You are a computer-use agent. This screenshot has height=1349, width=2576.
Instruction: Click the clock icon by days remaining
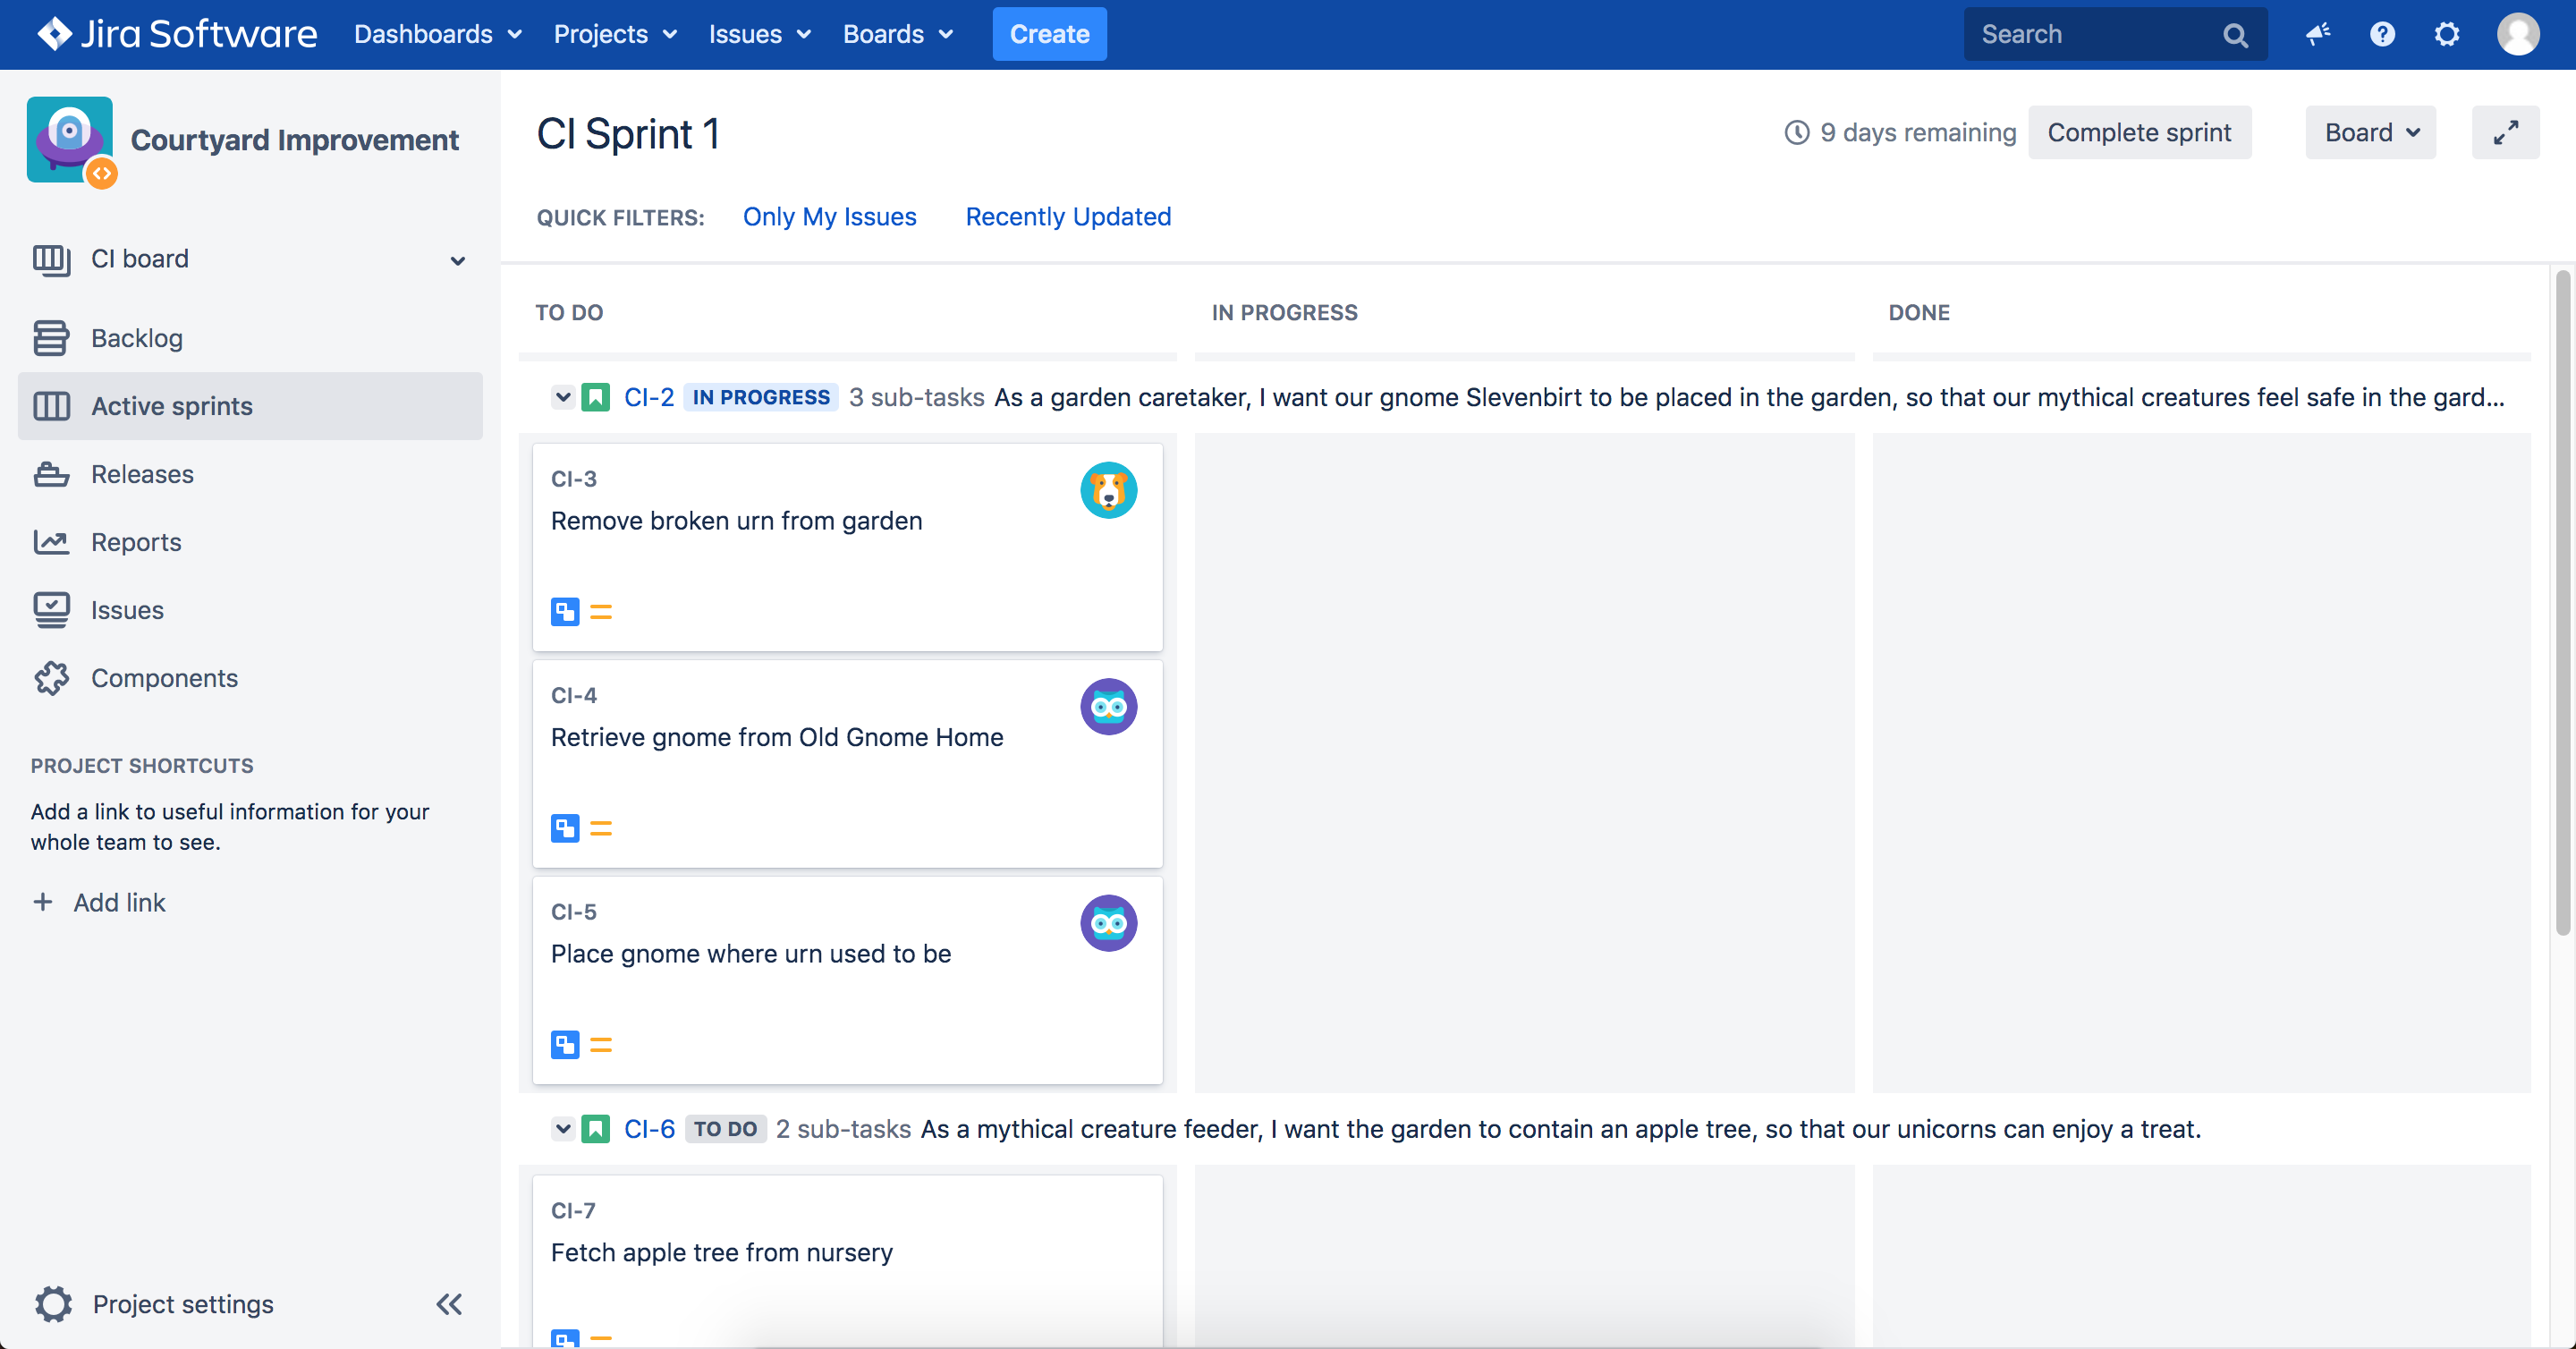[1797, 133]
